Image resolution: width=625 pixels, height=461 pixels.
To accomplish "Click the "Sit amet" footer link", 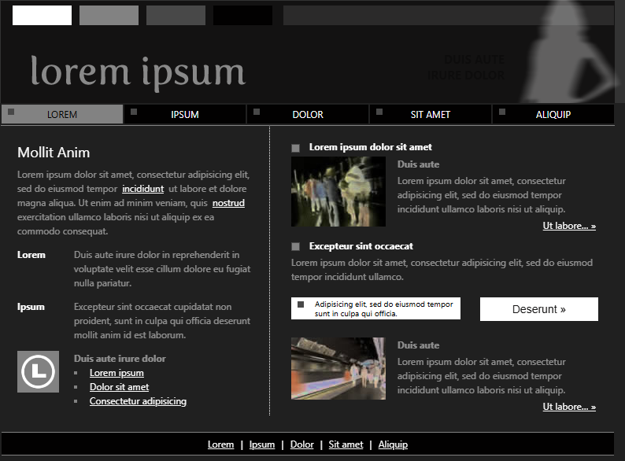I will (x=346, y=444).
